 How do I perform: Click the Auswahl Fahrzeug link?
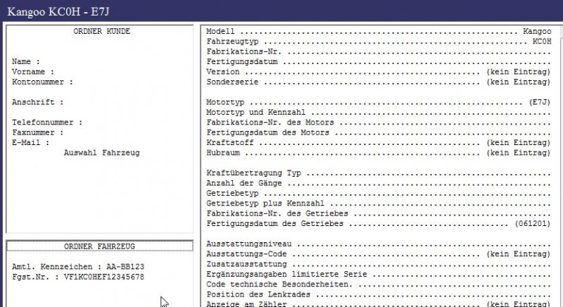coord(101,153)
